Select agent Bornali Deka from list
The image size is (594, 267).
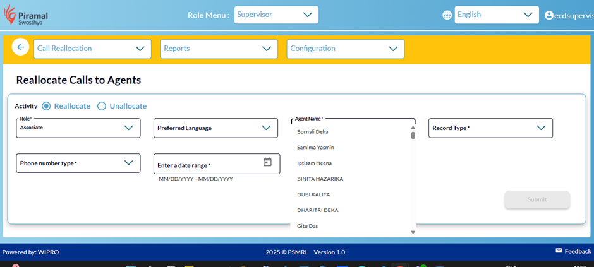point(313,132)
